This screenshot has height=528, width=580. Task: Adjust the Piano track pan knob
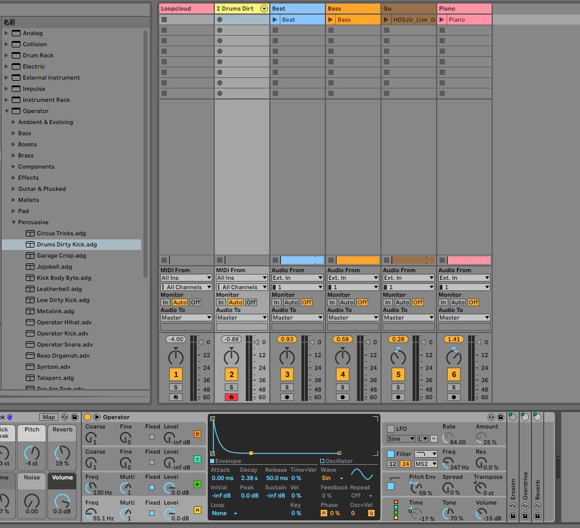[454, 356]
